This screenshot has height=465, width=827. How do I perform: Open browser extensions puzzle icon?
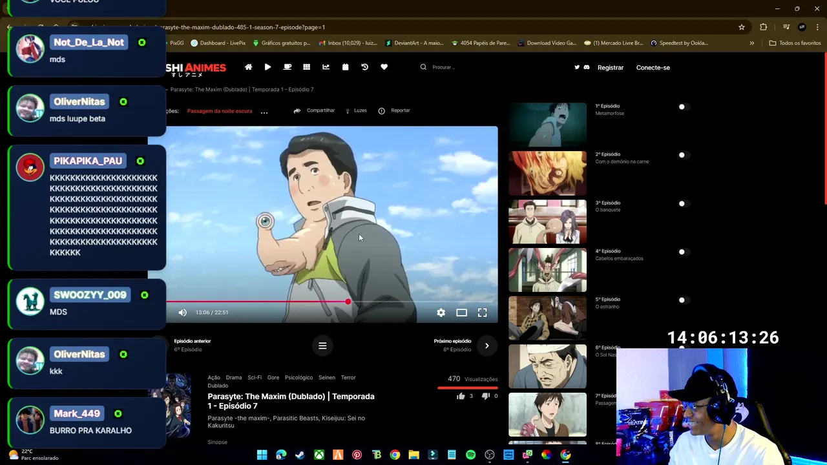coord(764,27)
